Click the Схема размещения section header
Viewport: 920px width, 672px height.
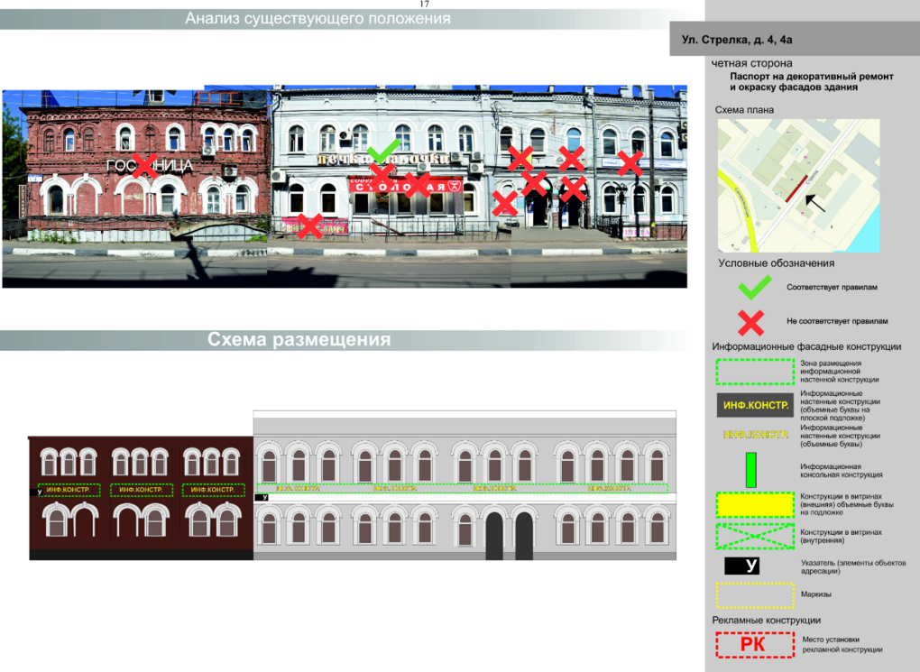pos(299,340)
